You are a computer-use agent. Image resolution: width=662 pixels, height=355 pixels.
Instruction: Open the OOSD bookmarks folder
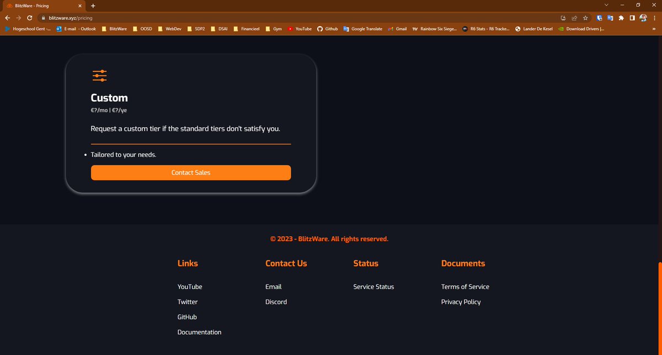click(x=142, y=29)
